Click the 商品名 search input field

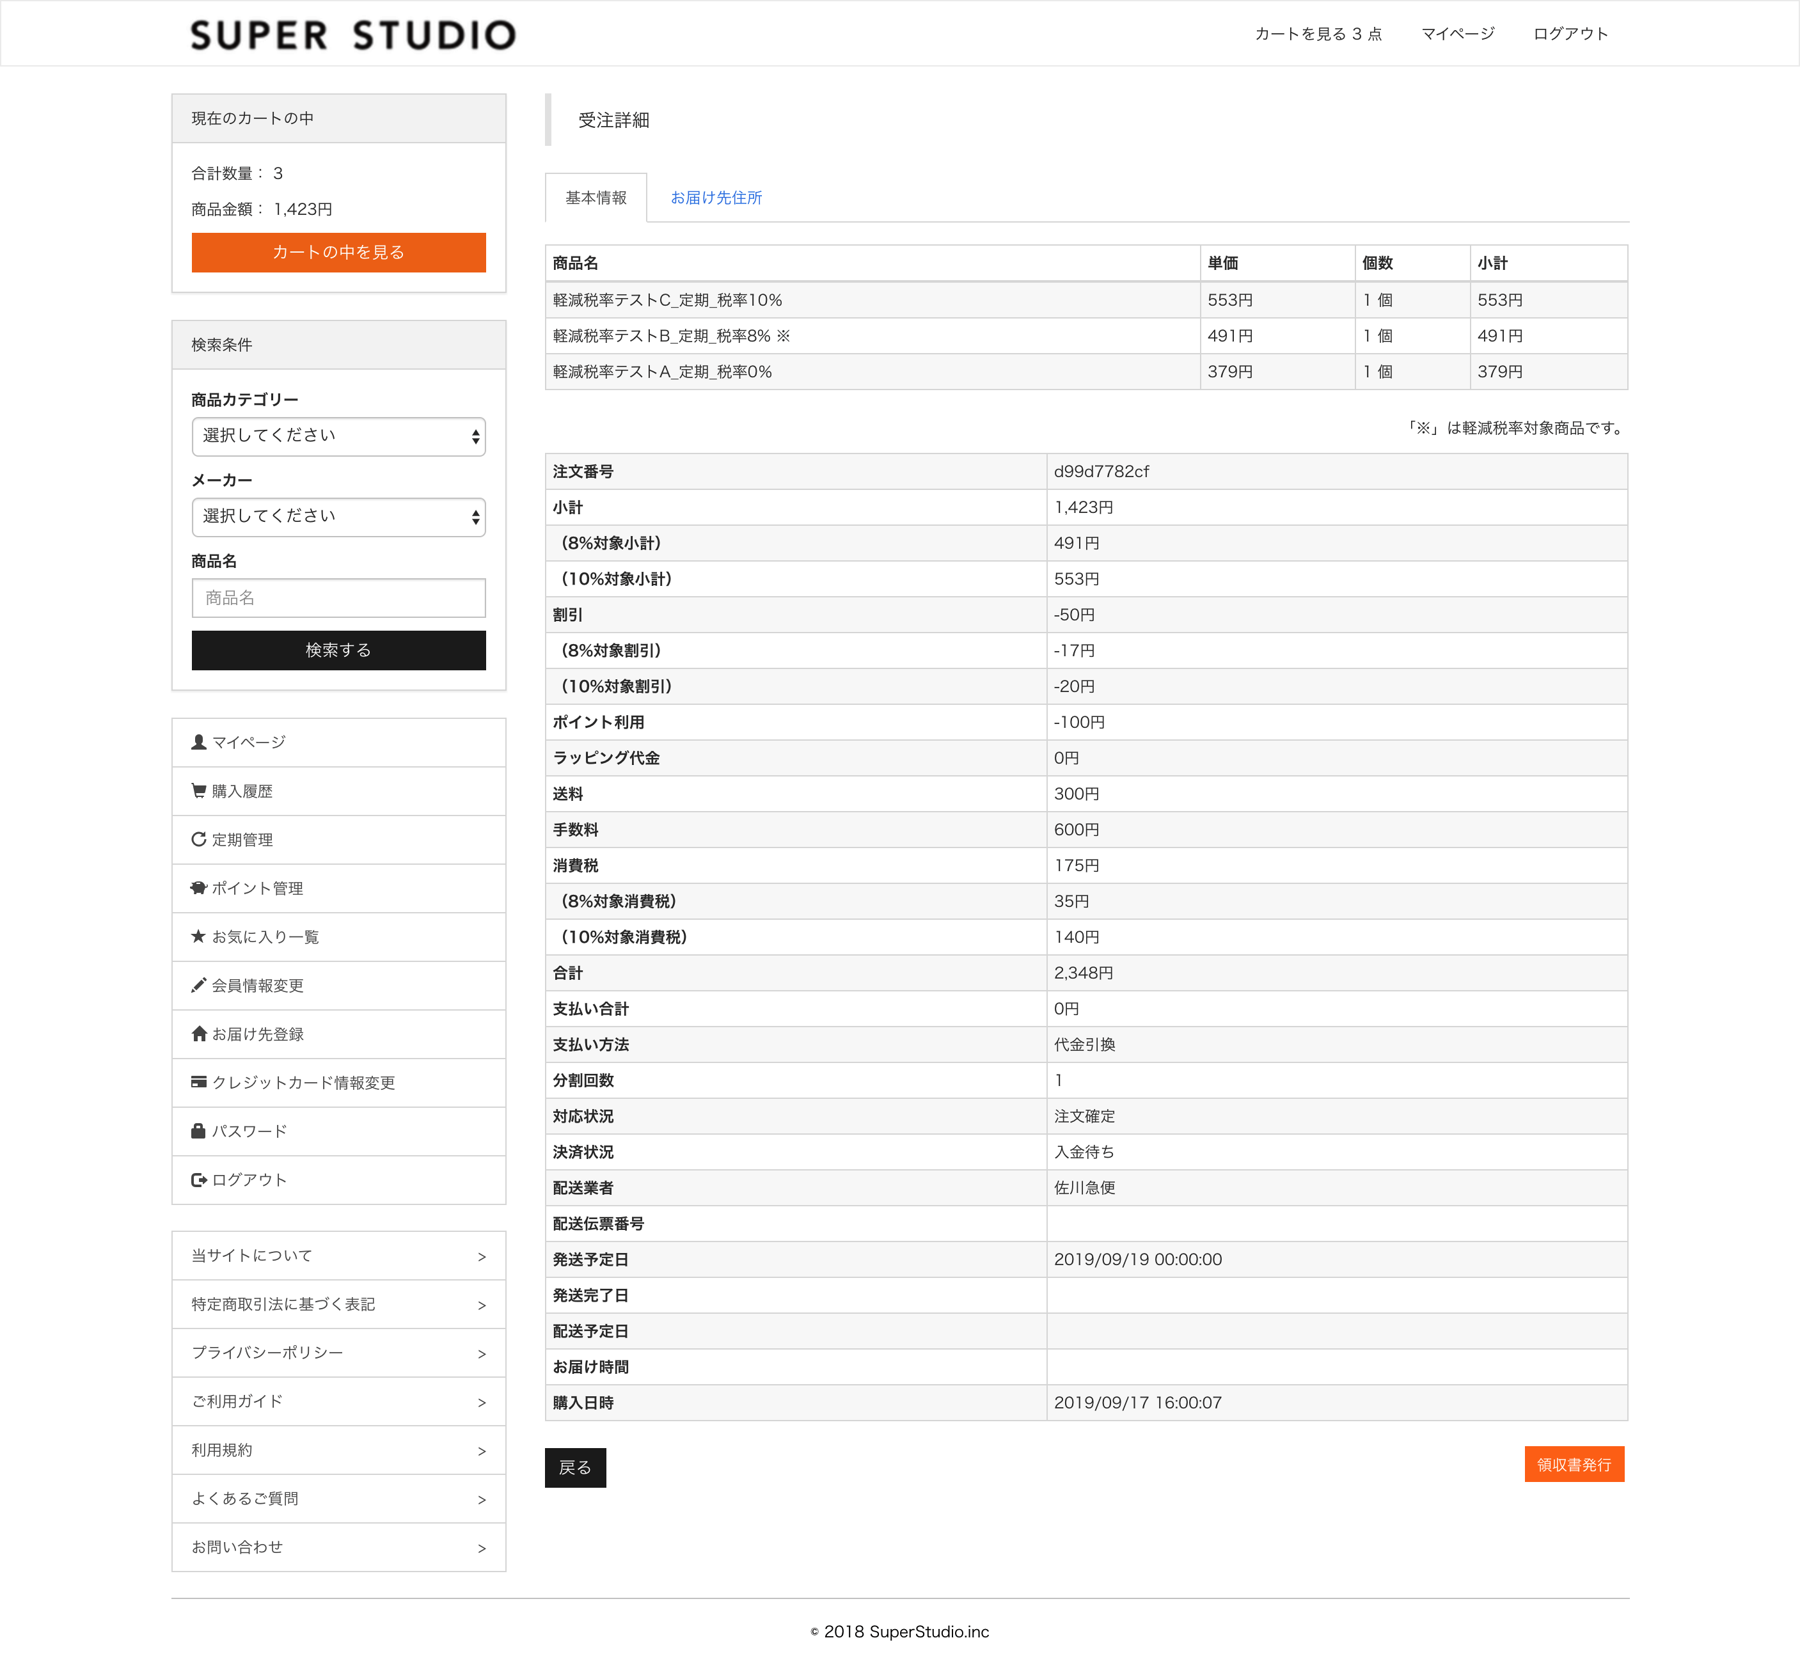click(x=338, y=599)
